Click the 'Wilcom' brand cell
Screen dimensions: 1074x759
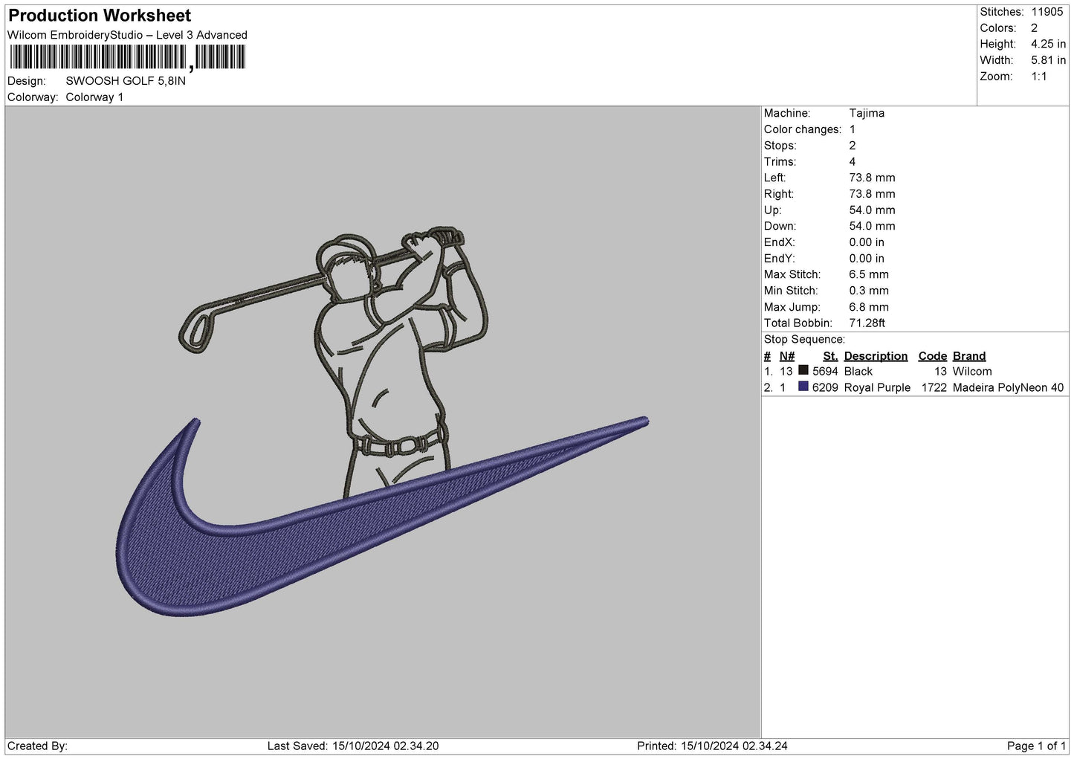972,372
